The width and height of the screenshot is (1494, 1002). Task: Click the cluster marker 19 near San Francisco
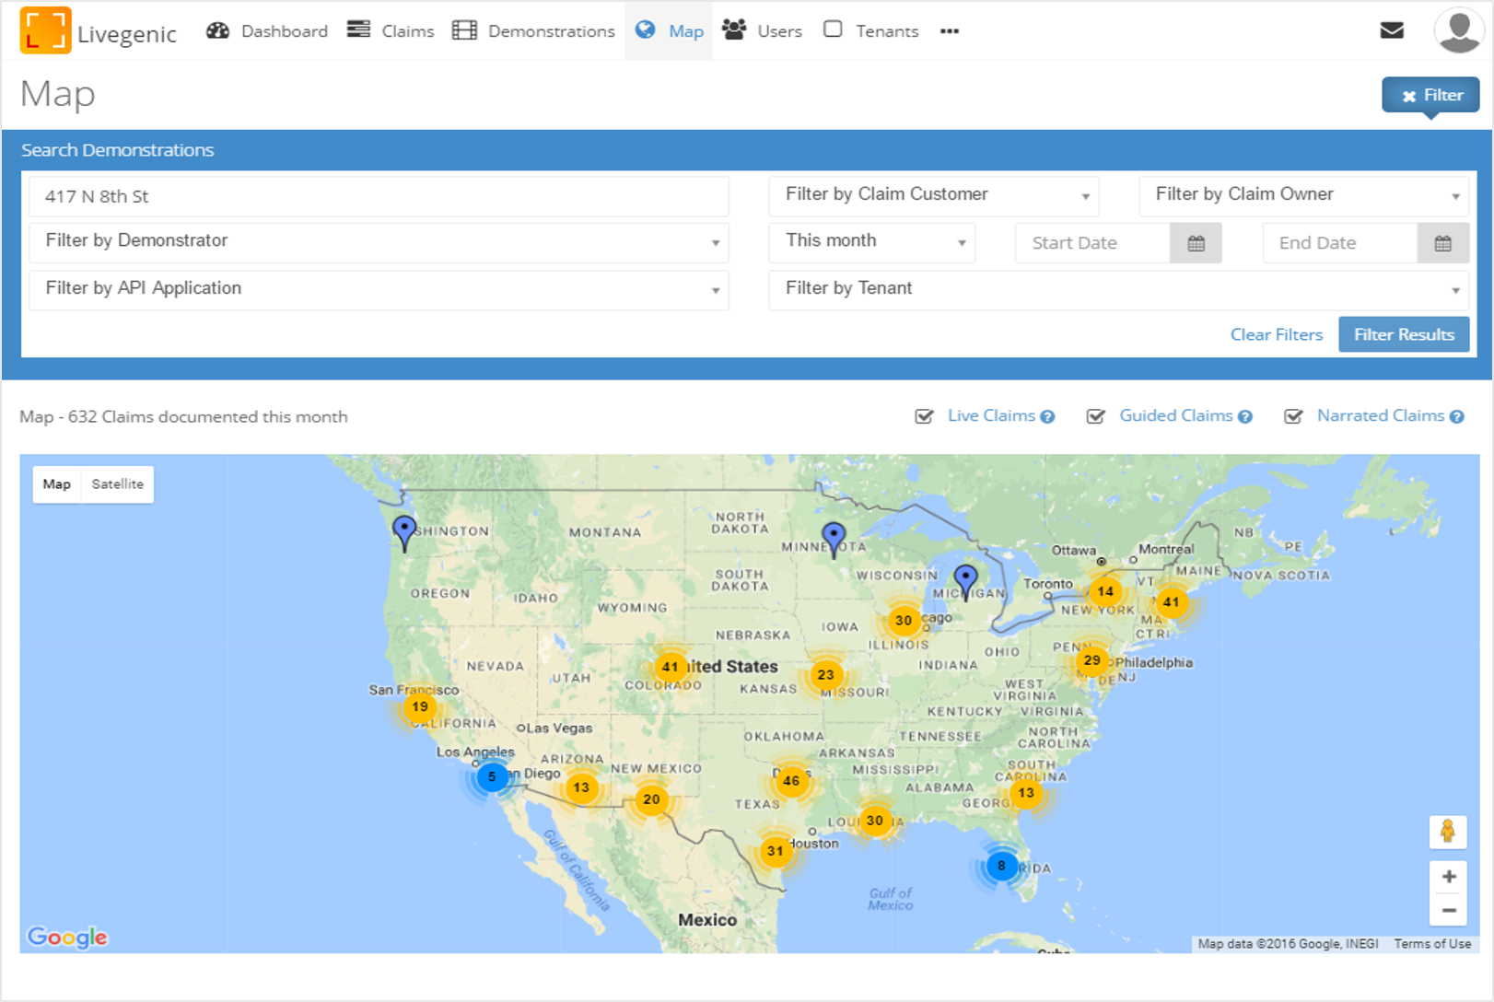click(x=420, y=707)
